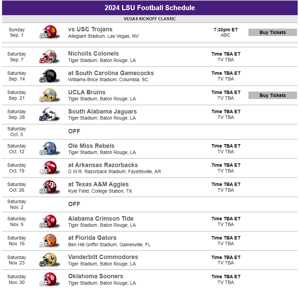The height and width of the screenshot is (288, 299).
Task: Click the Vanderbilt Commodores helmet icon
Action: pos(48,260)
